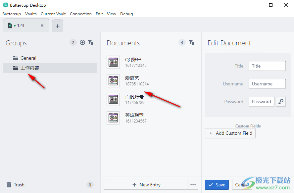The image size is (294, 193).
Task: Click username 1617712345 under QQ账户
Action: click(136, 66)
